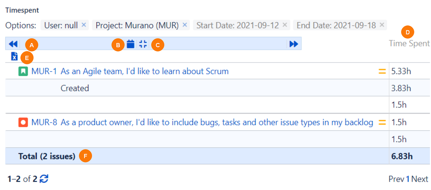Open 'As a product owner' issue summary link

[x=217, y=123]
